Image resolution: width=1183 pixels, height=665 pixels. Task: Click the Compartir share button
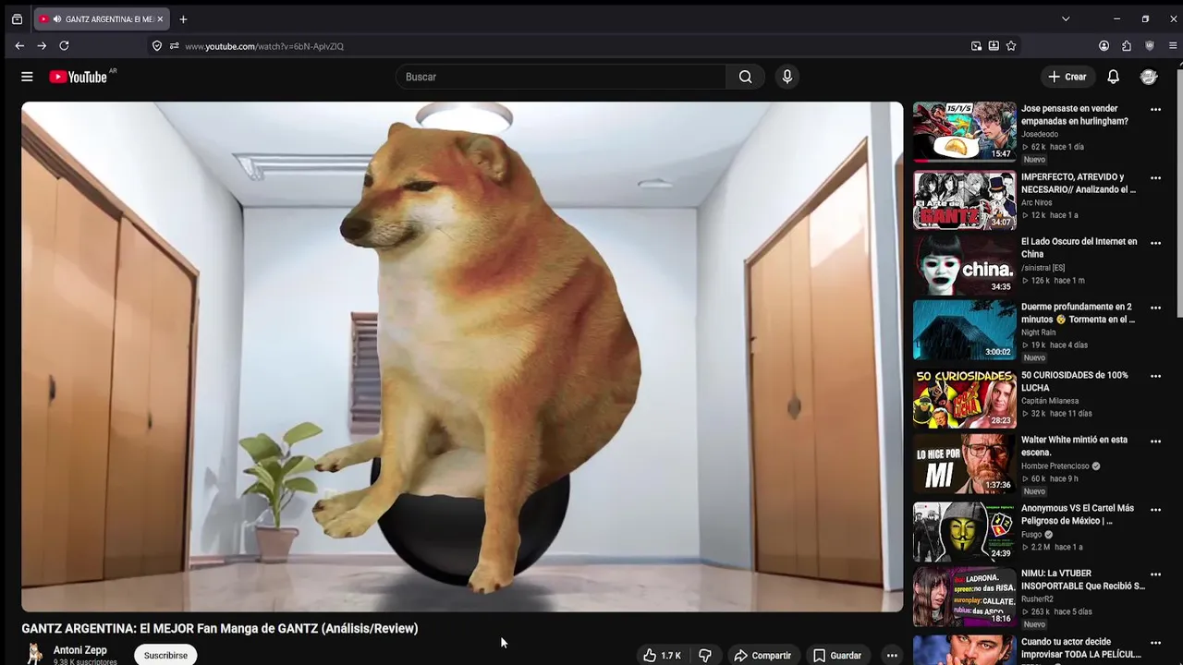(762, 655)
